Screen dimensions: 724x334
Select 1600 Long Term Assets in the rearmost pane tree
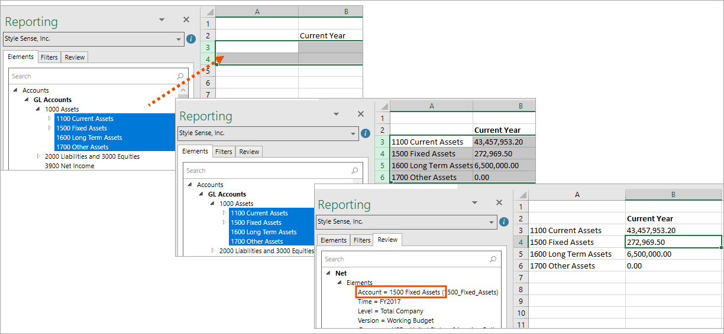click(89, 137)
